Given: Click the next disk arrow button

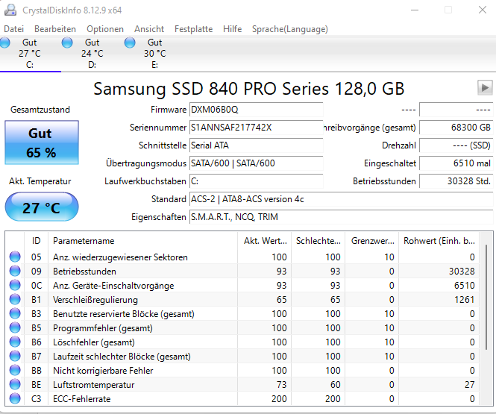Looking at the screenshot, I should pyautogui.click(x=485, y=87).
